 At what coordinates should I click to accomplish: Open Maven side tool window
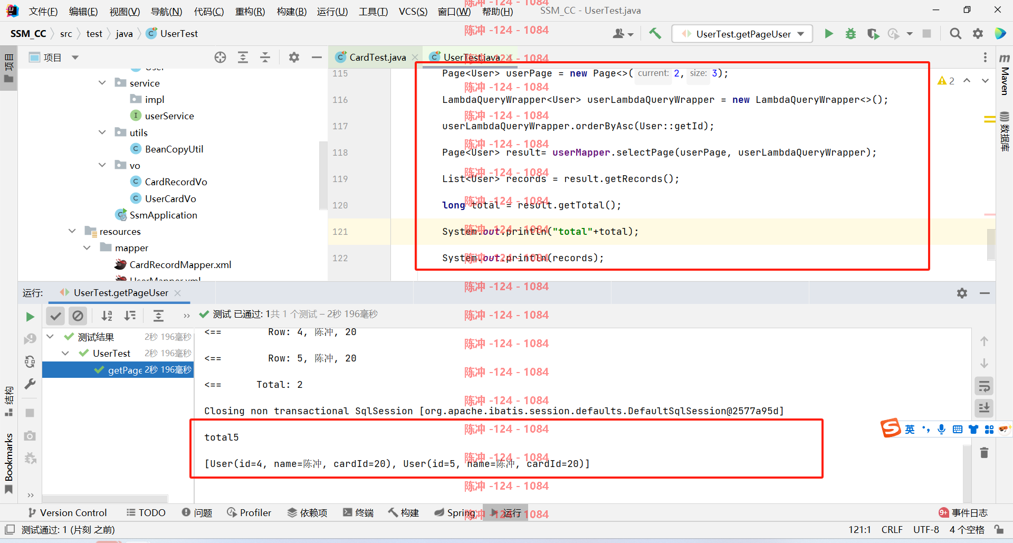(x=1005, y=74)
